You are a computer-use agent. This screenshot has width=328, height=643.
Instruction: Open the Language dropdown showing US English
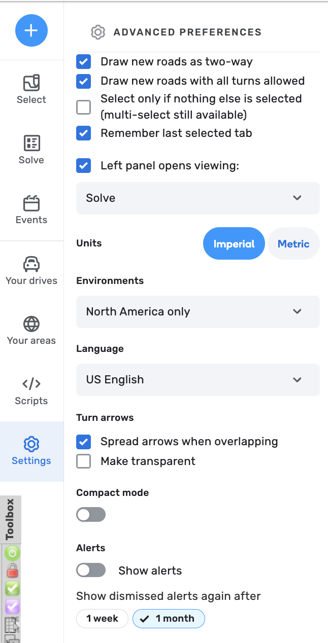point(198,379)
